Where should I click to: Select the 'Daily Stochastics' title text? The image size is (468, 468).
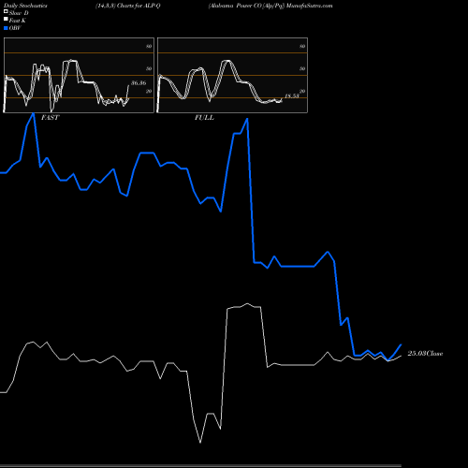25,6
